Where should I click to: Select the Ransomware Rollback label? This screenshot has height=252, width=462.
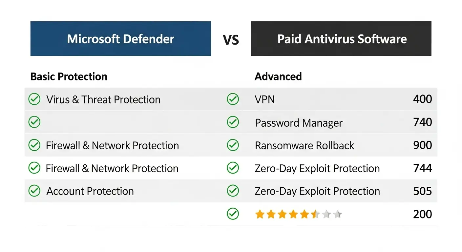(x=304, y=145)
